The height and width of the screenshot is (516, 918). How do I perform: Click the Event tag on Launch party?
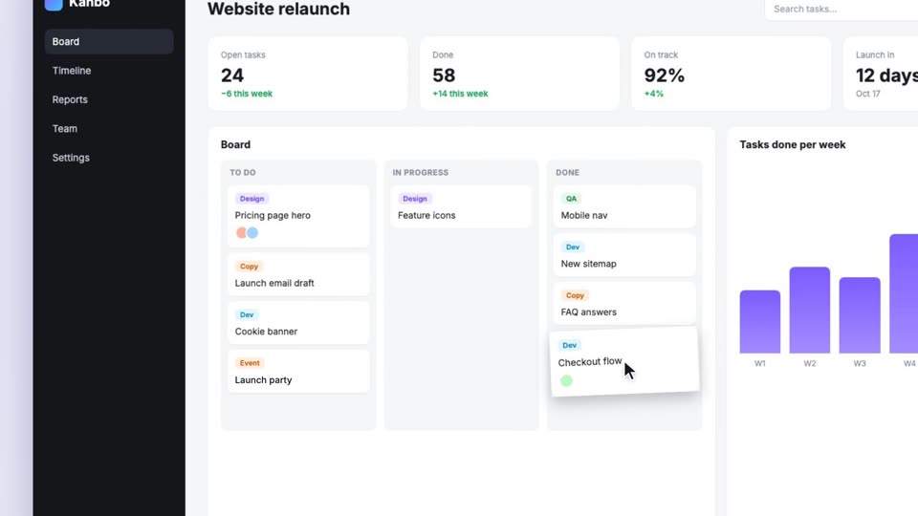tap(250, 363)
